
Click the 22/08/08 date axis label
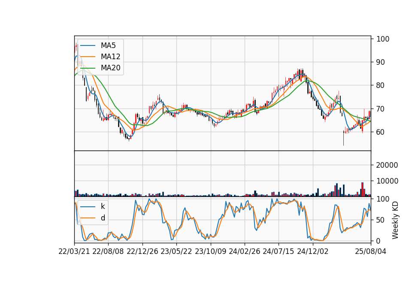click(108, 251)
